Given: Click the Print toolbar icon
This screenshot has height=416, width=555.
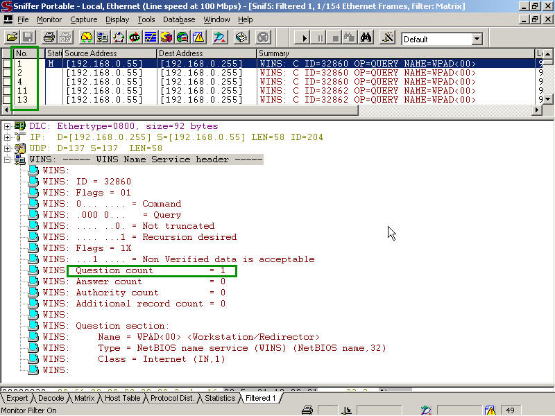Looking at the screenshot, I should coord(49,37).
